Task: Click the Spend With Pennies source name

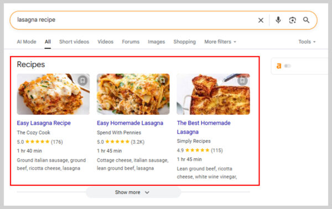Action: (119, 132)
